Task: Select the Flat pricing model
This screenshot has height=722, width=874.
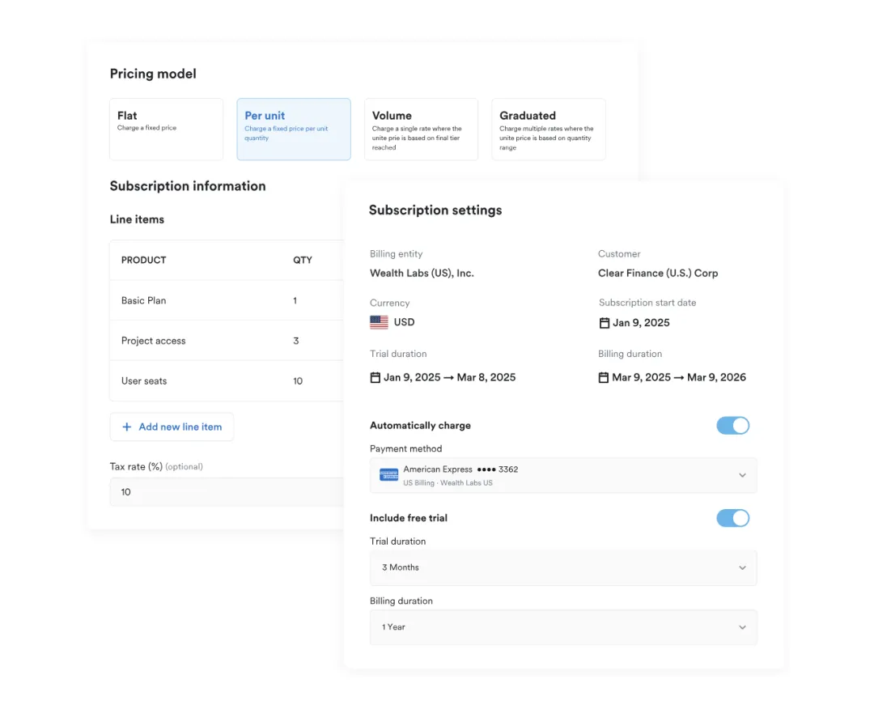Action: tap(166, 130)
